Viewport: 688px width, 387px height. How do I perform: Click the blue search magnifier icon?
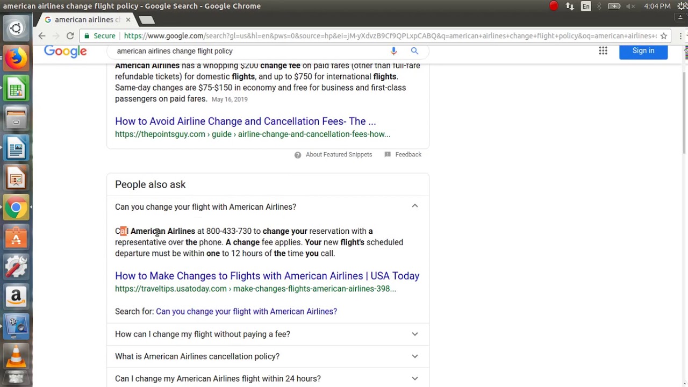pyautogui.click(x=414, y=51)
